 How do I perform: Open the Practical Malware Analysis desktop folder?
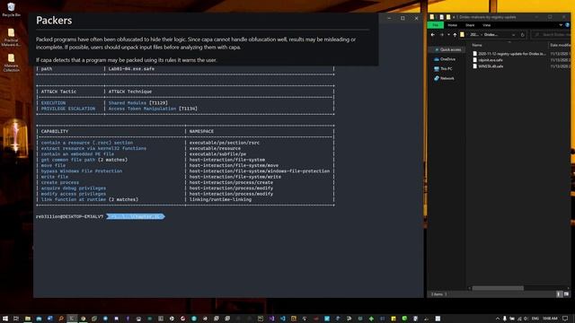[11, 38]
